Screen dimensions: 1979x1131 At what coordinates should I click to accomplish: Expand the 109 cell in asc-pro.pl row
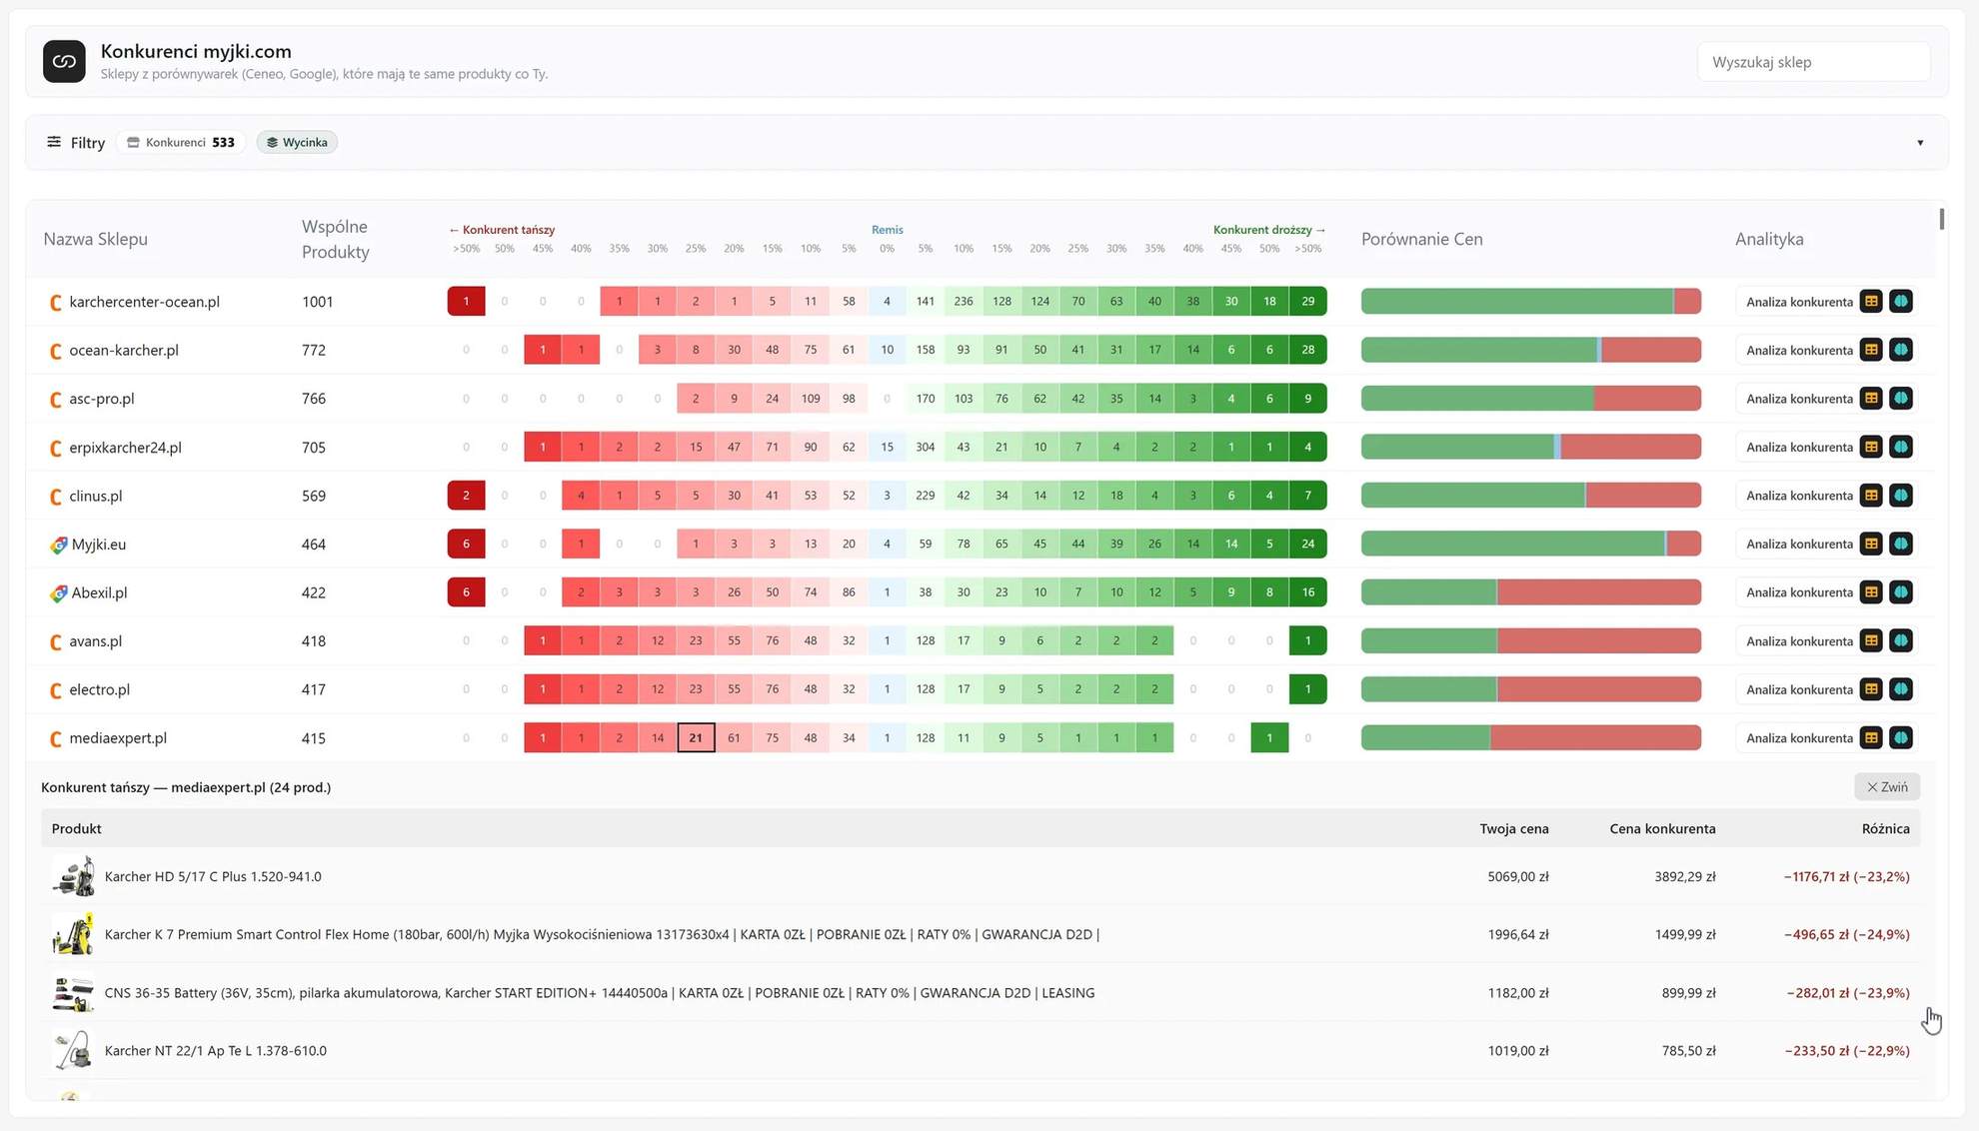[x=811, y=398]
